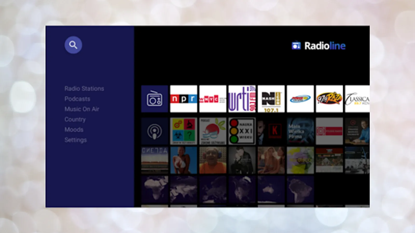Open the cover with man in dark suit

pos(242,160)
